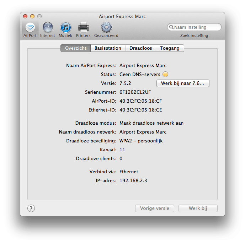Click the window title Airport Express Marc
This screenshot has width=245, height=244.
coord(122,16)
